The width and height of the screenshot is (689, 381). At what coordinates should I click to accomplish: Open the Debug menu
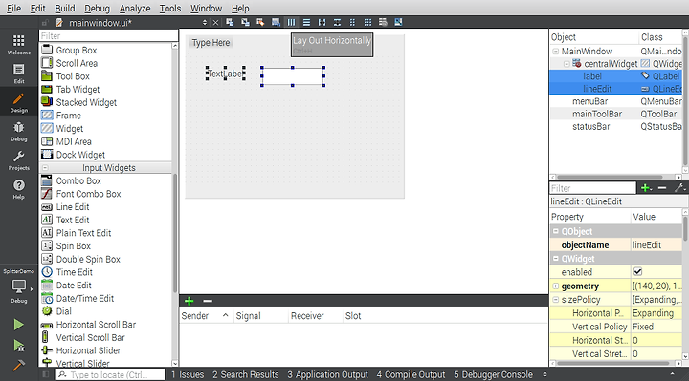point(97,8)
